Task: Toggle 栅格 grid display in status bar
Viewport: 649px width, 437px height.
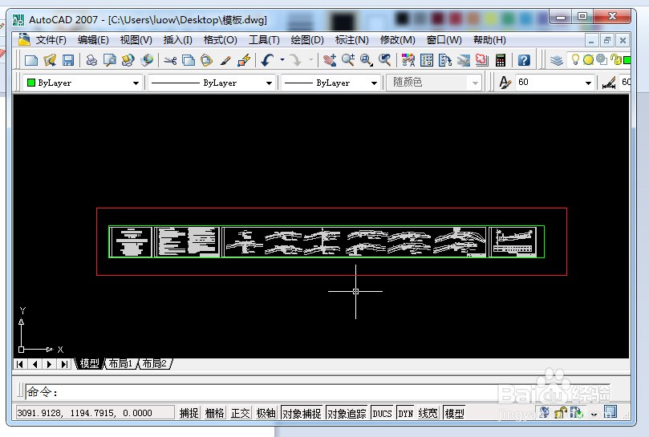Action: [215, 413]
